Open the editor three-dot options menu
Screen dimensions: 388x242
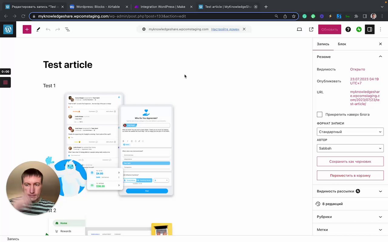[x=381, y=29]
